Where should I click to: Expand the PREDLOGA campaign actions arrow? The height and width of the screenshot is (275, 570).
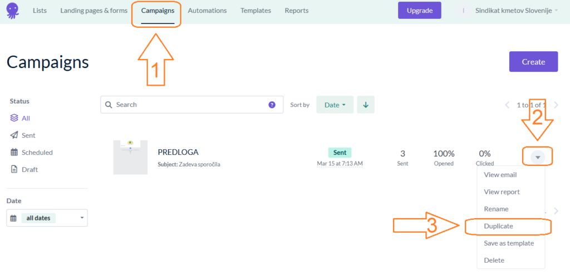[538, 157]
